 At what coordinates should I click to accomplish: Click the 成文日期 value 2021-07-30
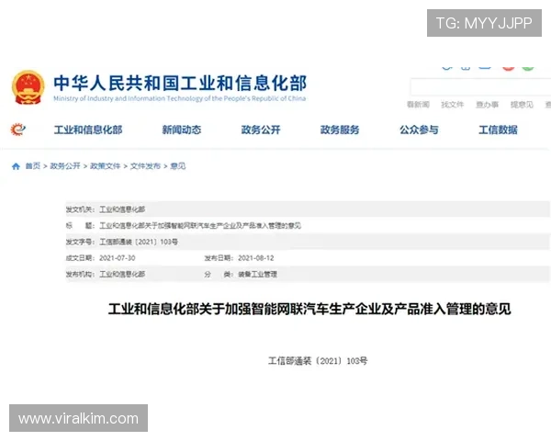point(117,258)
